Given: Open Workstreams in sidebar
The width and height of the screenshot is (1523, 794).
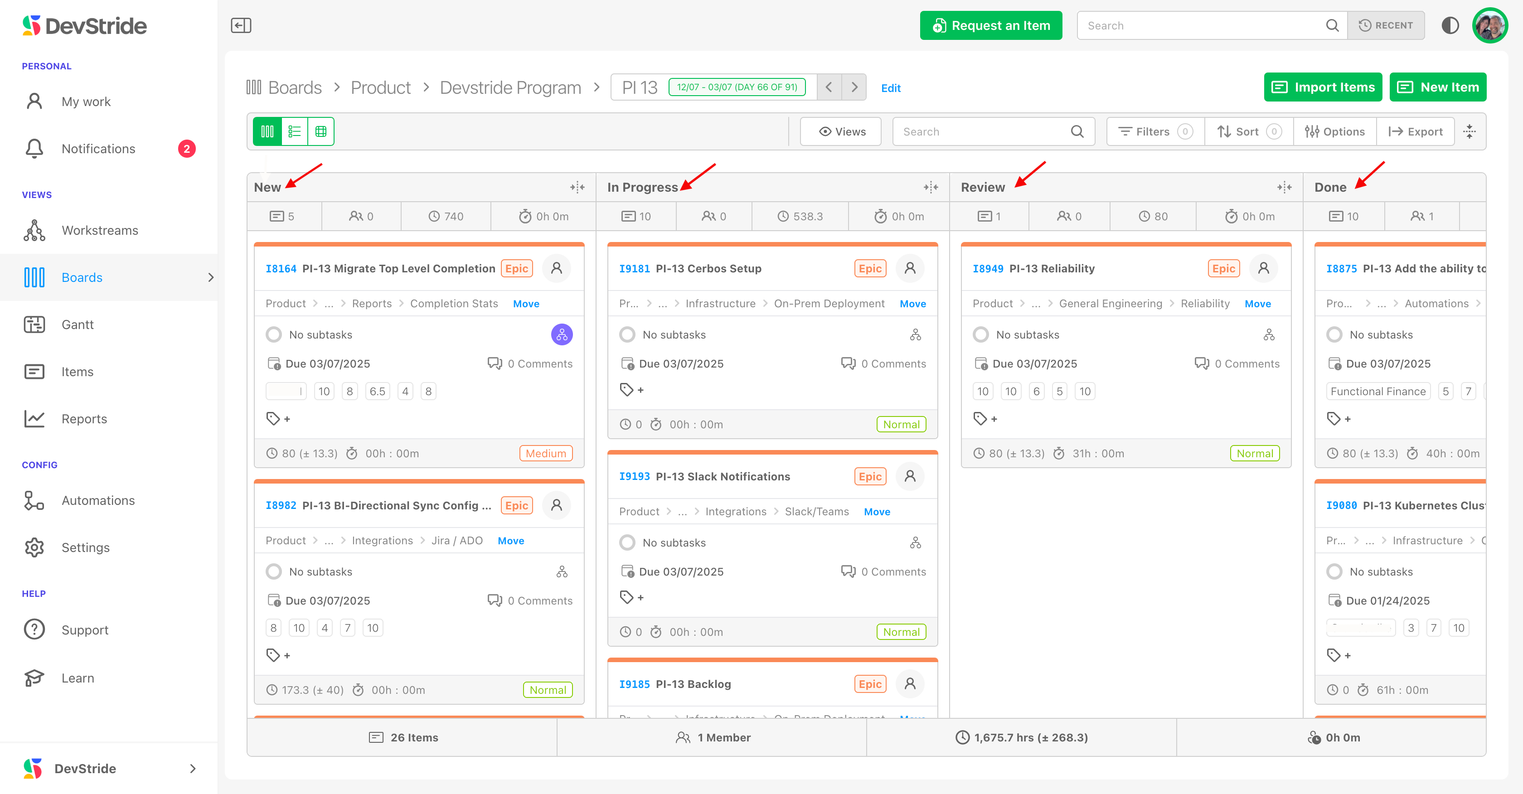Looking at the screenshot, I should [x=99, y=231].
